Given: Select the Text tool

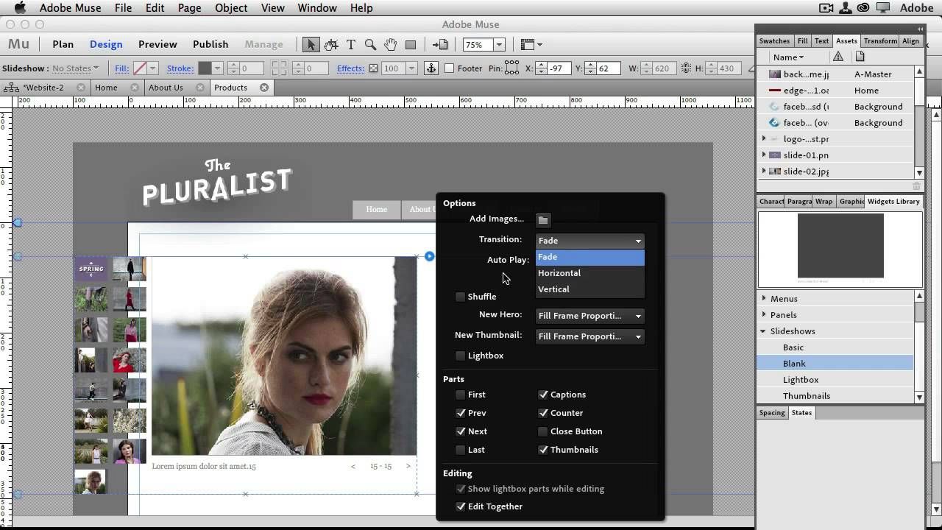Looking at the screenshot, I should click(351, 45).
